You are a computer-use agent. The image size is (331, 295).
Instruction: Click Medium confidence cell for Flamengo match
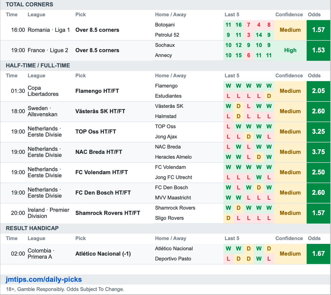point(290,91)
